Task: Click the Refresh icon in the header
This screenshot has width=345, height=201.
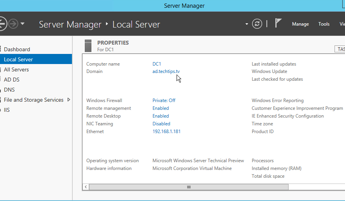Action: 257,24
